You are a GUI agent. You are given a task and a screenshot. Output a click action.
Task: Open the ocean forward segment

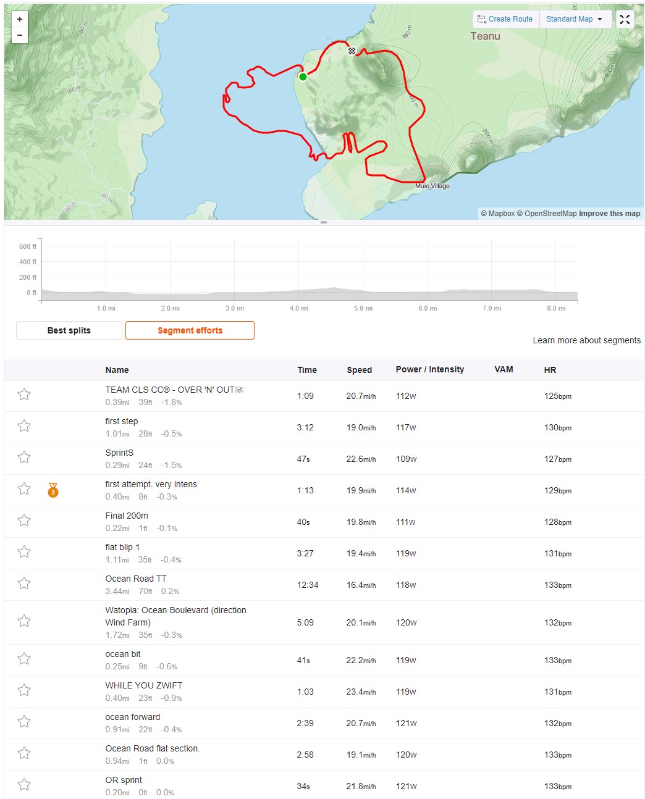pyautogui.click(x=132, y=717)
